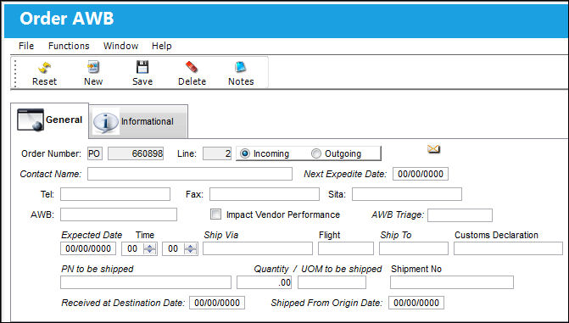Click the Ship Via field
The image size is (569, 323).
click(x=258, y=248)
